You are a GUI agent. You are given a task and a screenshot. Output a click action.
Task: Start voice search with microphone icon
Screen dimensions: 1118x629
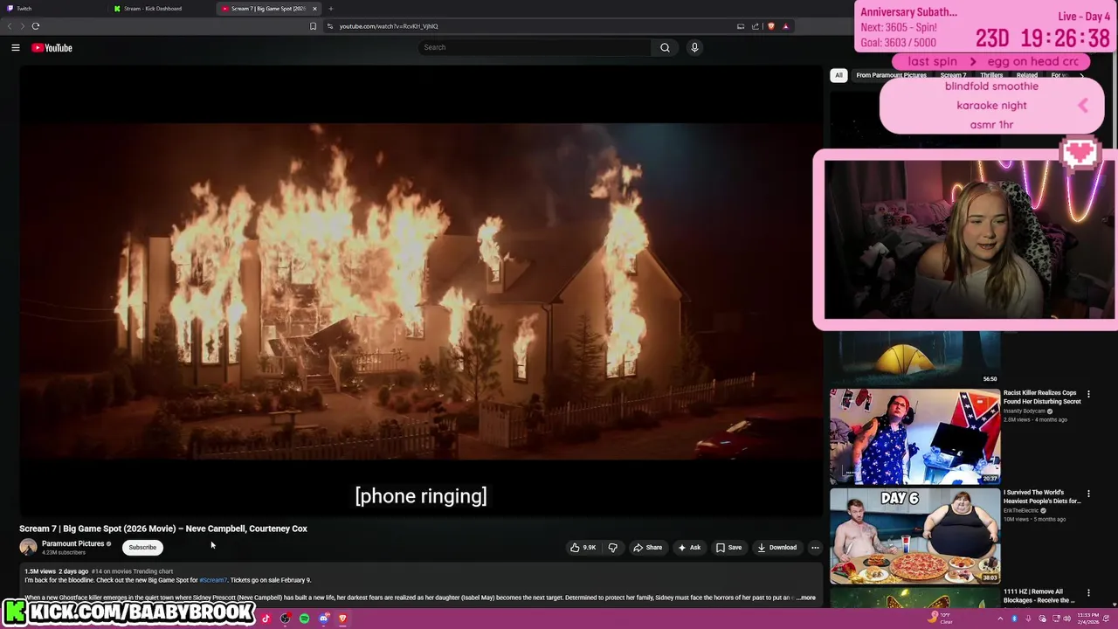[x=694, y=47]
